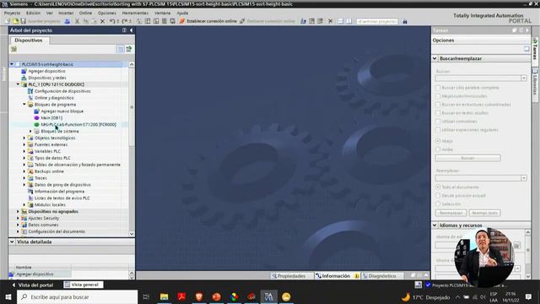540x304 pixels.
Task: Check 'Utilizar expresiones regulares' checkbox
Action: (438, 130)
